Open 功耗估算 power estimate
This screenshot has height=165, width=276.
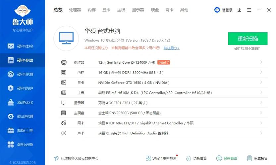196,158
